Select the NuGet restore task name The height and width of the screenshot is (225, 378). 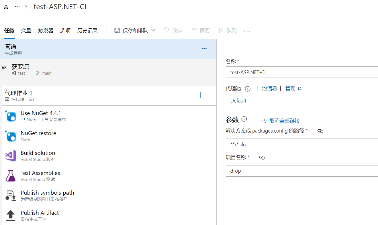(x=38, y=133)
